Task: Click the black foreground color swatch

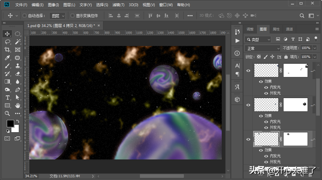Action: point(10,123)
